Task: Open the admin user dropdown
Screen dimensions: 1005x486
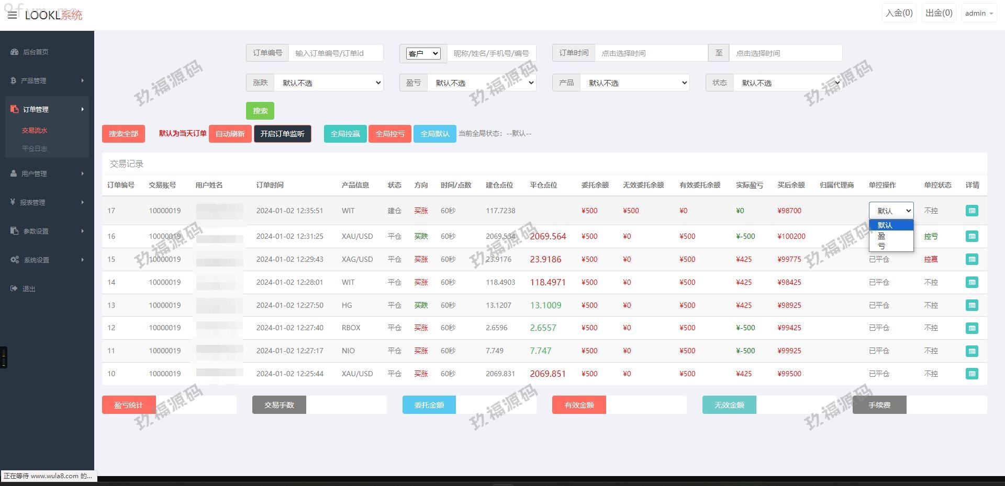Action: pyautogui.click(x=978, y=14)
